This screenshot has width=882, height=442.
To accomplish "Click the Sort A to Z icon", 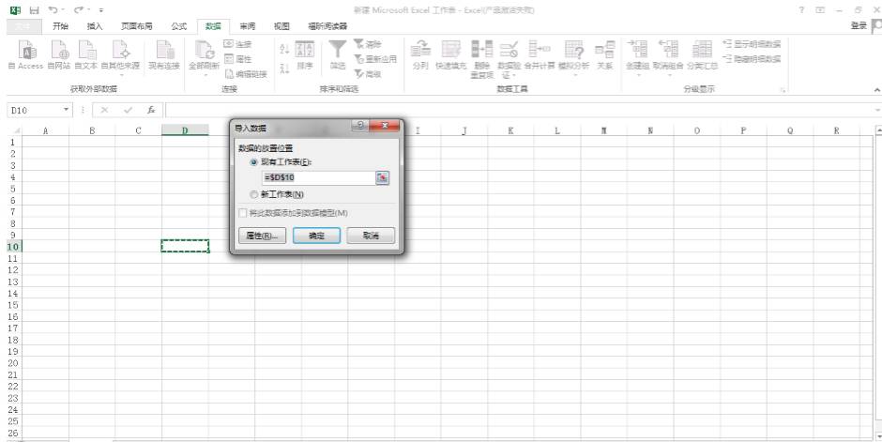I will coord(284,50).
